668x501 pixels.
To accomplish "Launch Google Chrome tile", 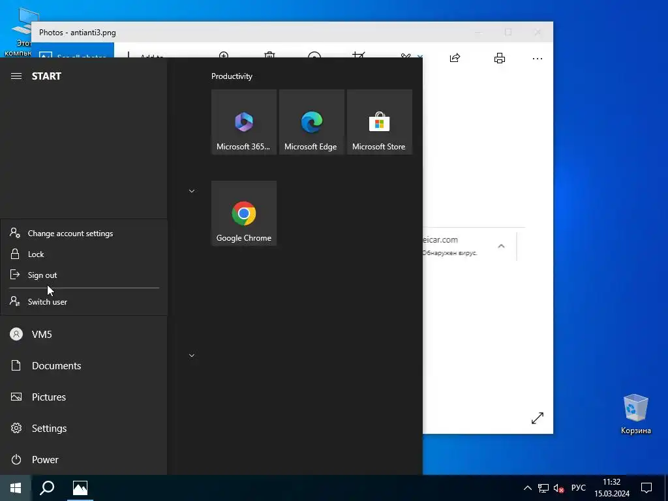I will coord(244,213).
